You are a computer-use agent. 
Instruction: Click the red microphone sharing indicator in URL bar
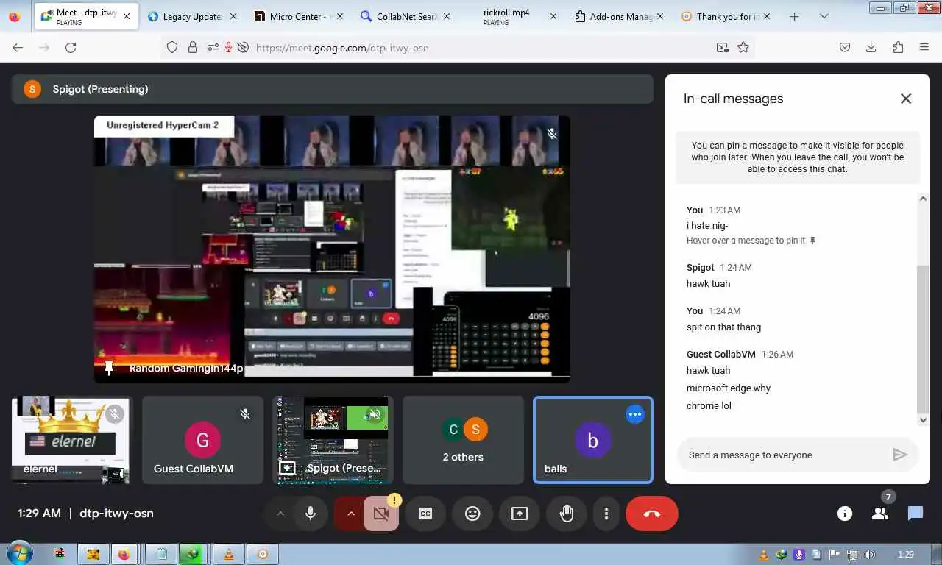tap(228, 48)
